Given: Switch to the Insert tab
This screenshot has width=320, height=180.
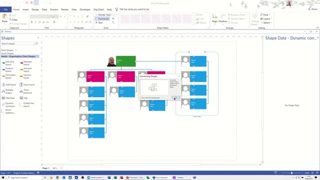Looking at the screenshot, I should coord(25,9).
